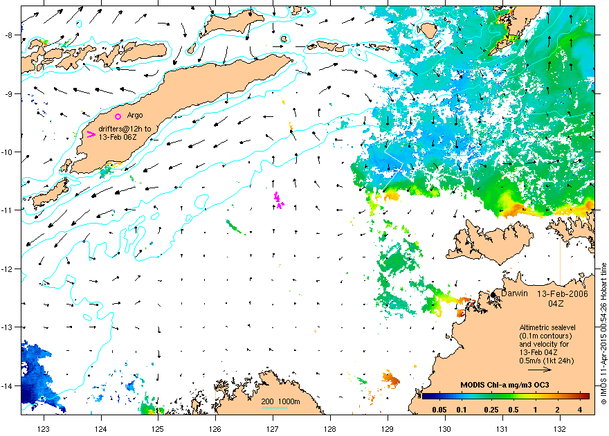Click latitude axis label -13
The width and height of the screenshot is (609, 436).
(8, 327)
